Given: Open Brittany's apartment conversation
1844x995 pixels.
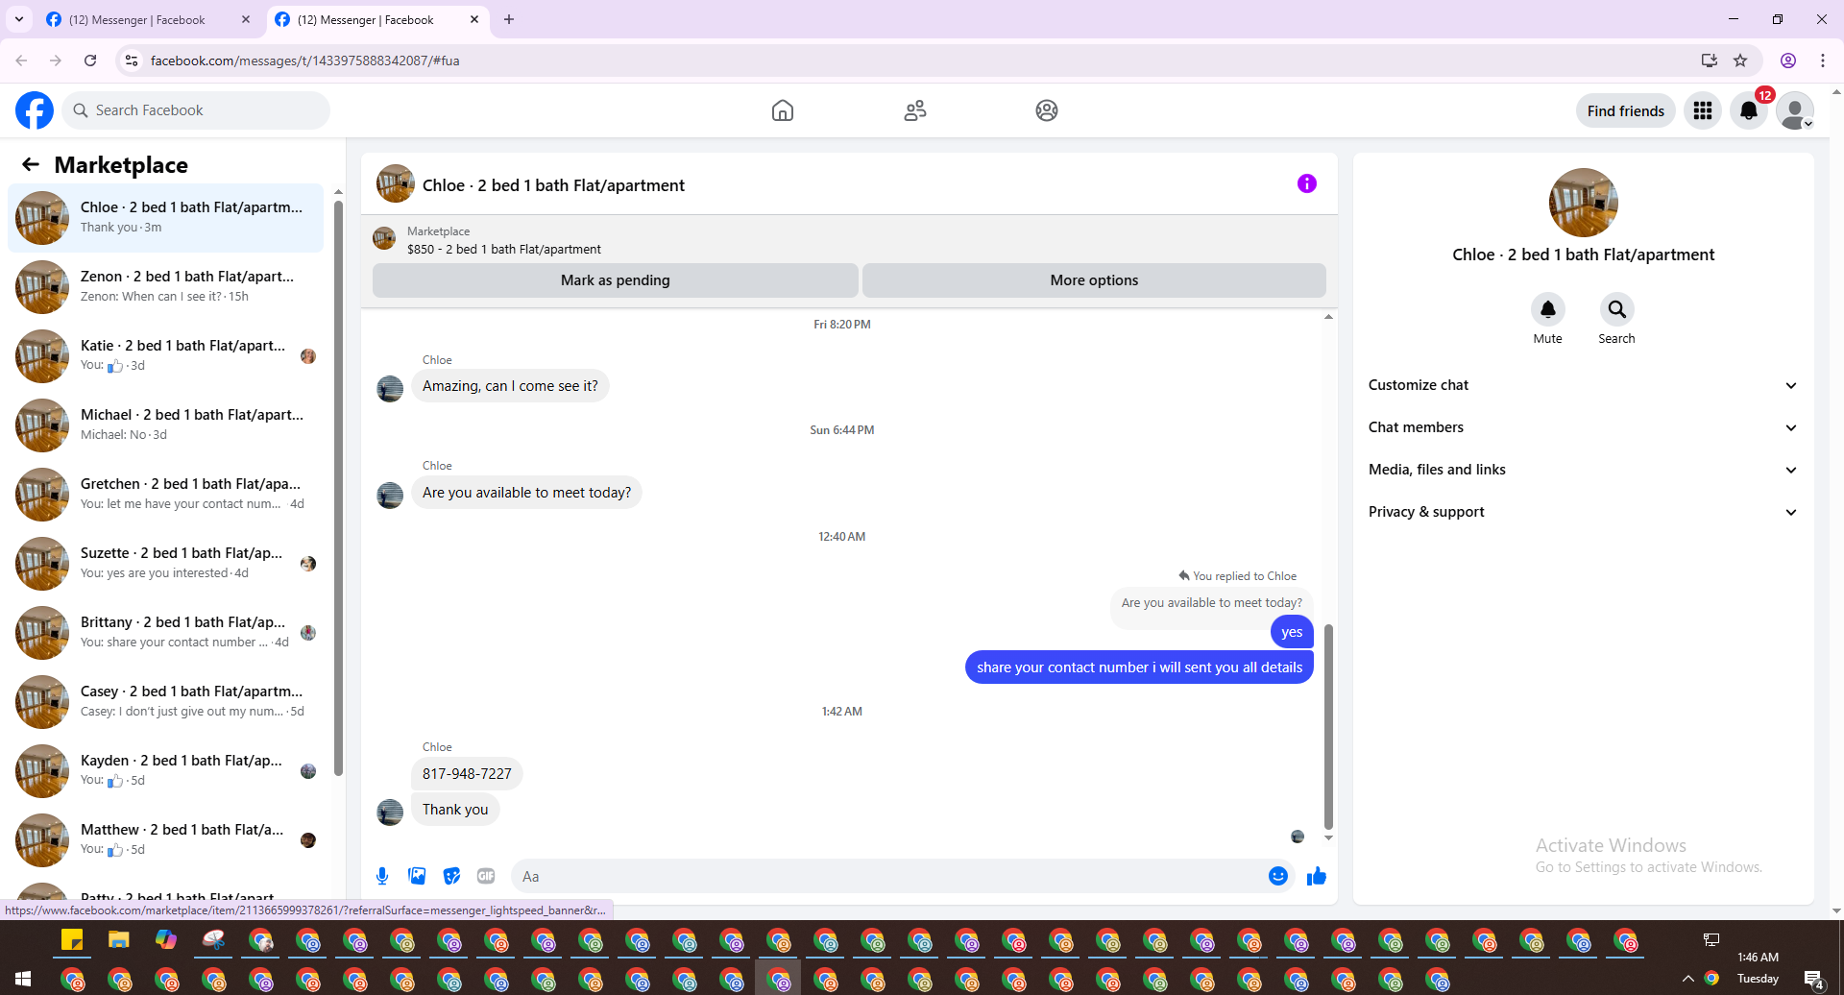Looking at the screenshot, I should click(165, 633).
